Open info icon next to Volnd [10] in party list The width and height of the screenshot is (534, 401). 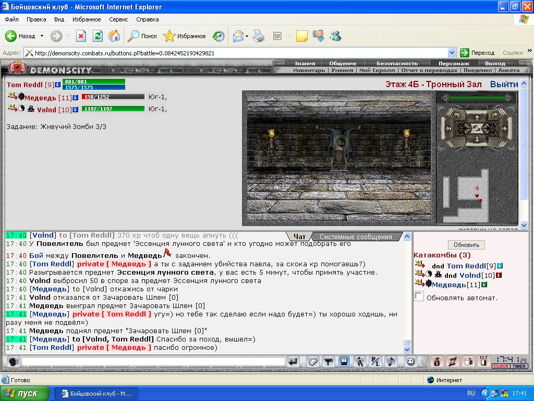[x=75, y=110]
